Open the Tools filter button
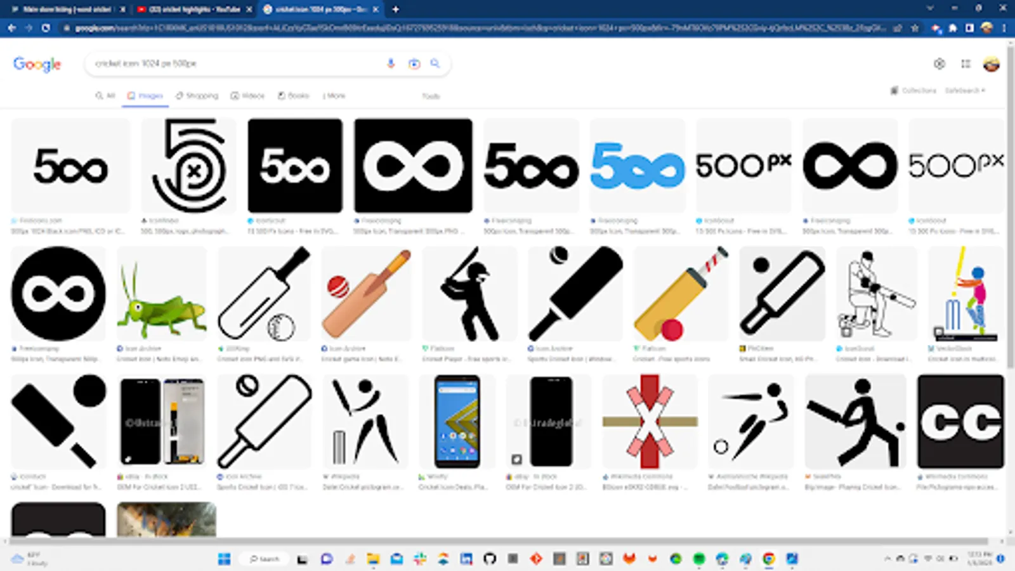The height and width of the screenshot is (571, 1015). [x=431, y=96]
